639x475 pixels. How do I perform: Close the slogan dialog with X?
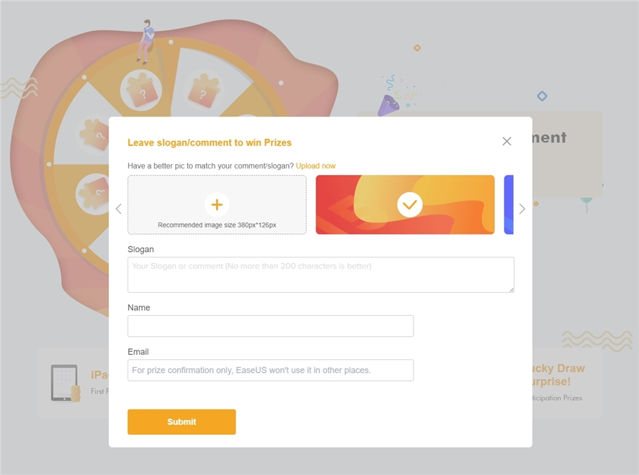(506, 141)
